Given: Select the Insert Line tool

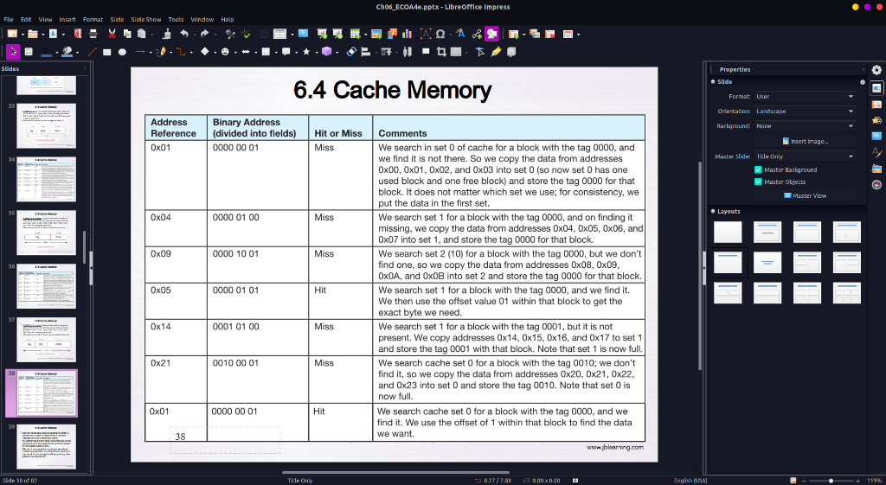Looking at the screenshot, I should click(x=92, y=52).
